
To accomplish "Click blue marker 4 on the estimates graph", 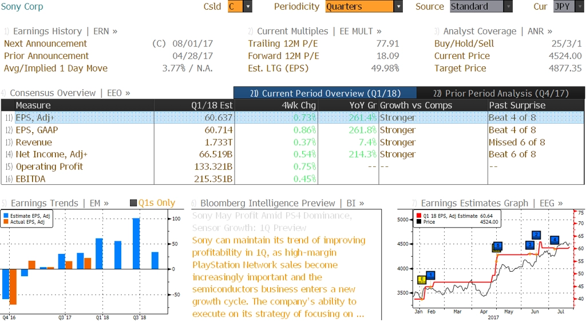I will pyautogui.click(x=555, y=240).
